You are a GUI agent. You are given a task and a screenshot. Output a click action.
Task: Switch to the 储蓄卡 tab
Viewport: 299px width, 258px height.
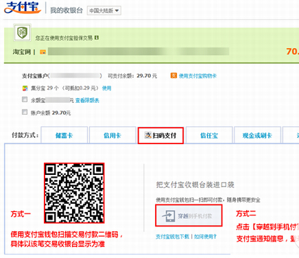tap(64, 135)
